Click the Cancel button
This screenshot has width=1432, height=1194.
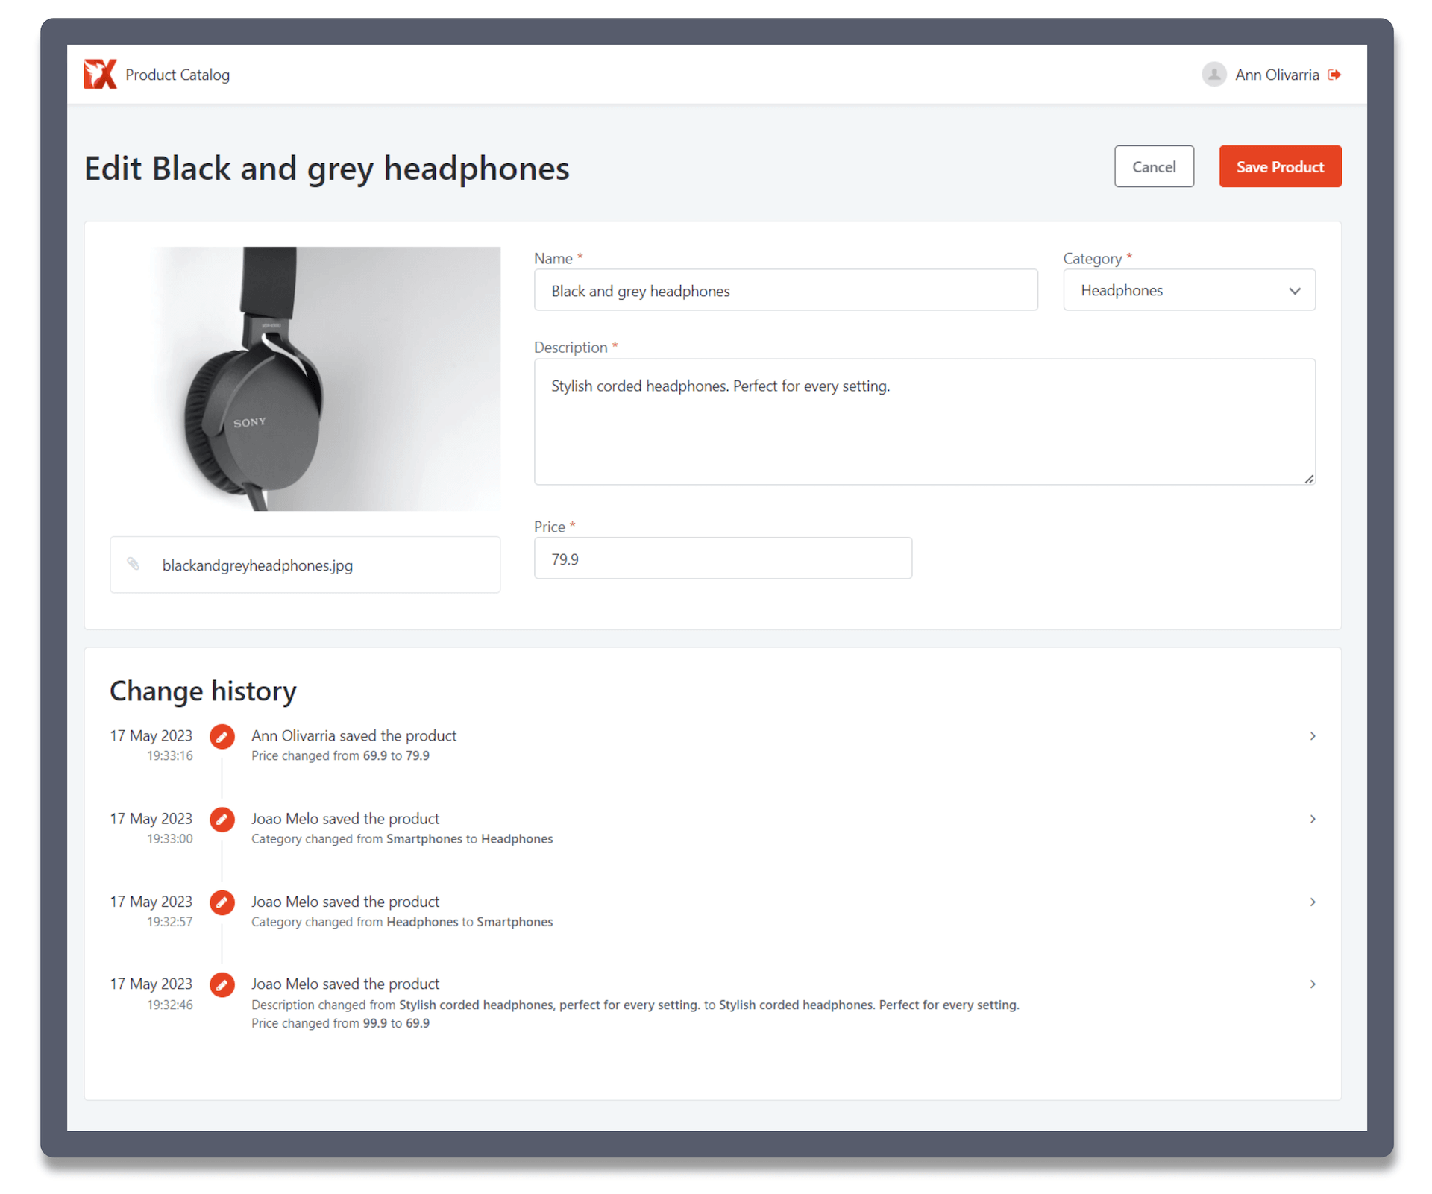tap(1154, 166)
